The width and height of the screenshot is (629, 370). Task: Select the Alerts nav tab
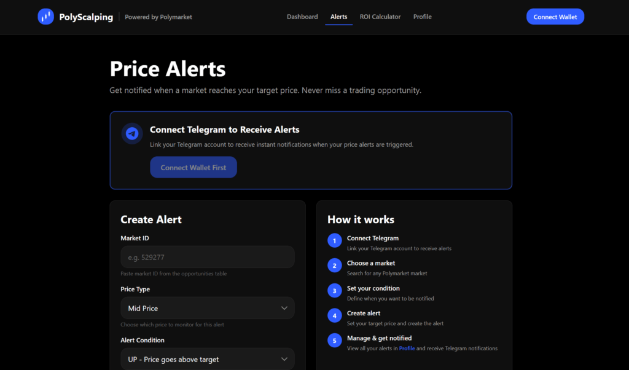[338, 17]
